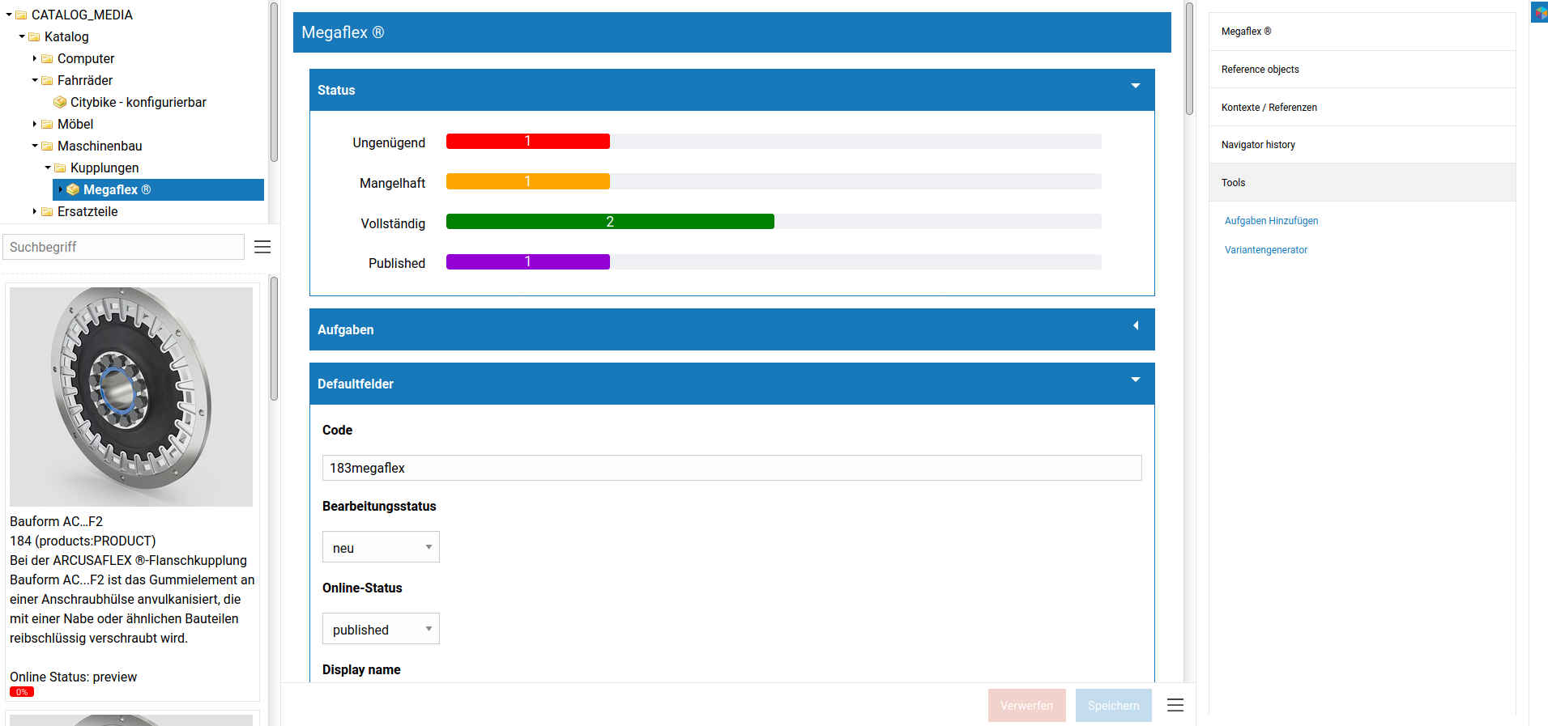Click the colorful cube icon at top right
This screenshot has height=726, width=1548.
tap(1540, 13)
